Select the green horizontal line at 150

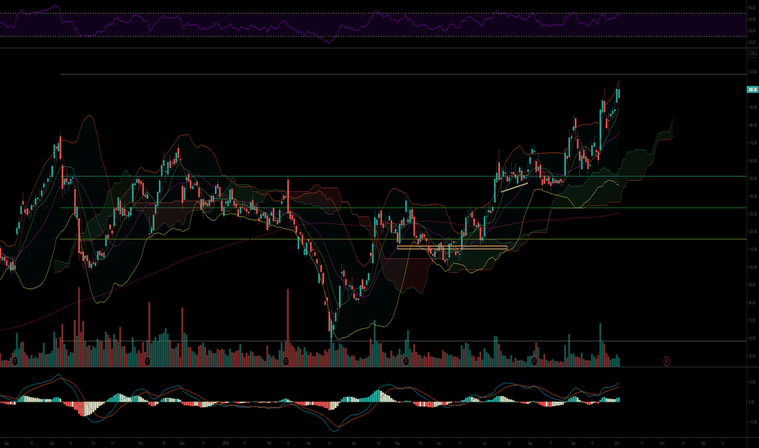pos(403,176)
